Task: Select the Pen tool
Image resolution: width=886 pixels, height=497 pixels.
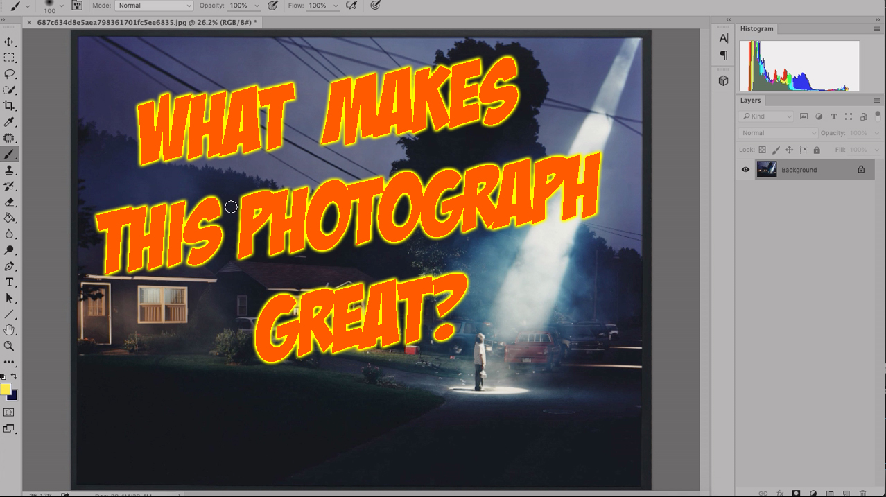Action: [9, 266]
